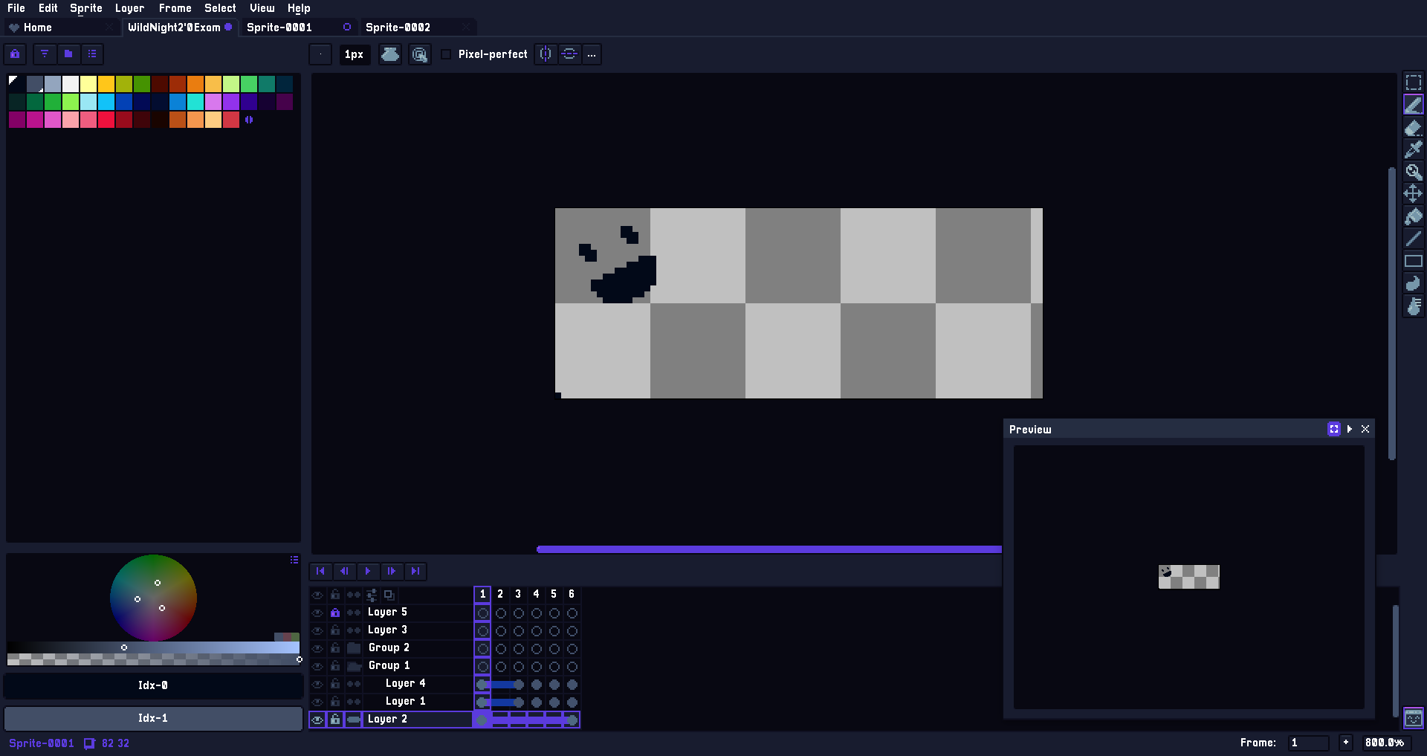Select the yellow swatch in the palette's first row
Viewport: 1427px width, 756px height.
point(106,83)
